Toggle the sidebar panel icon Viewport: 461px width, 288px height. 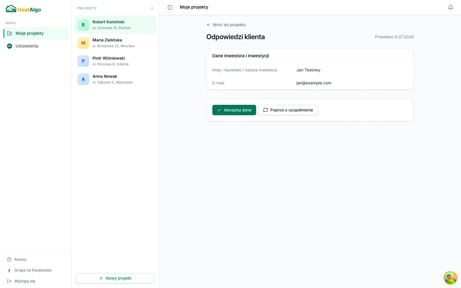pyautogui.click(x=170, y=7)
